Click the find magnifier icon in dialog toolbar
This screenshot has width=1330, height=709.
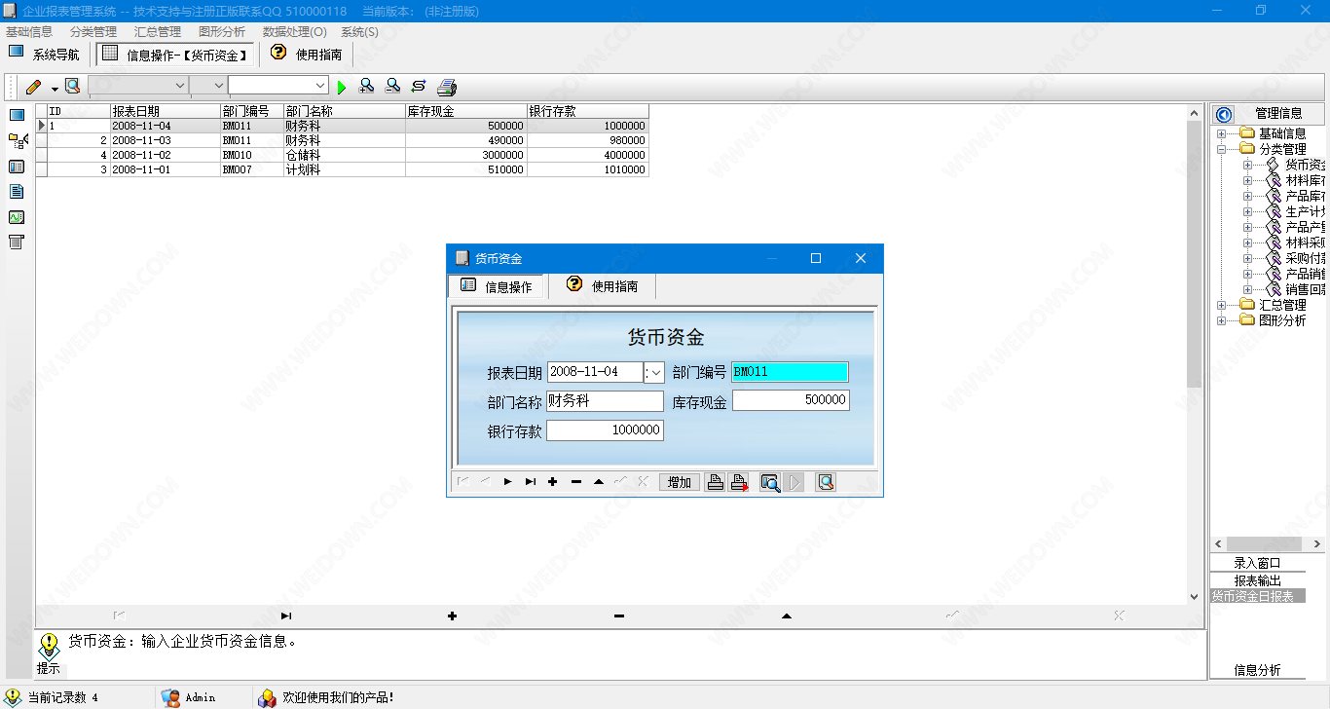coord(770,482)
